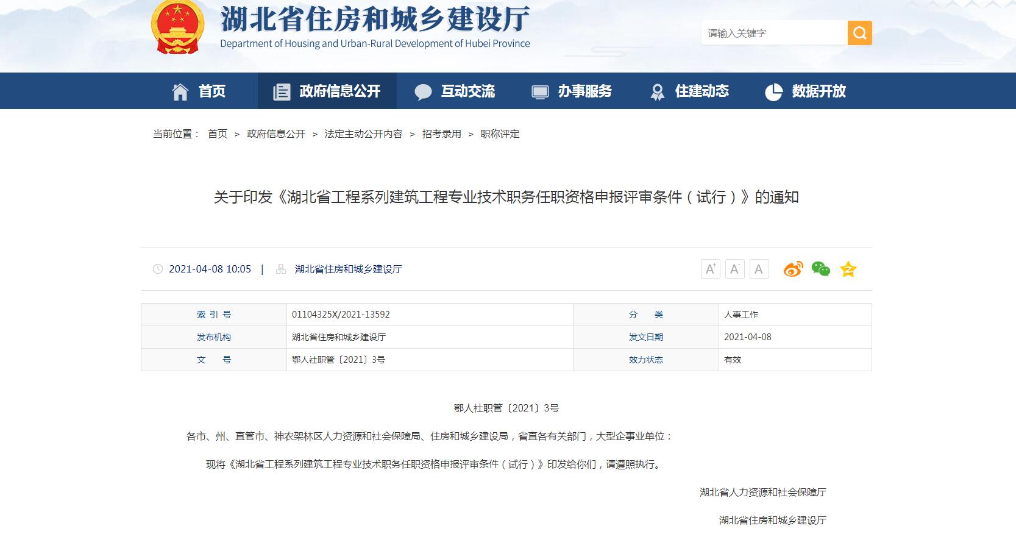
Task: Click the national emblem logo
Action: coord(177,26)
